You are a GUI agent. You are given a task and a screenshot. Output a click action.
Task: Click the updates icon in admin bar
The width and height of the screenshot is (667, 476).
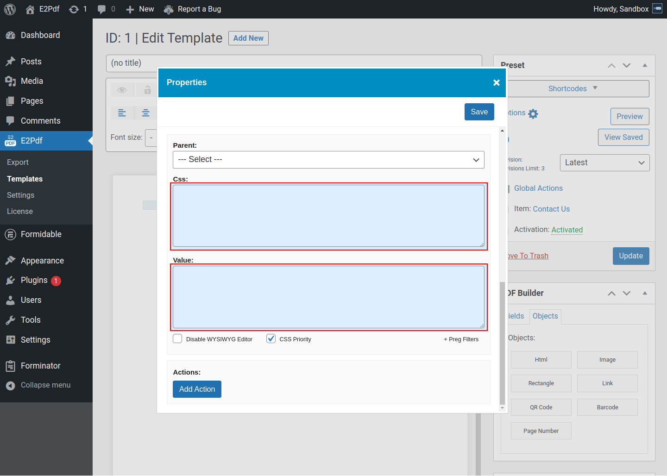tap(74, 9)
